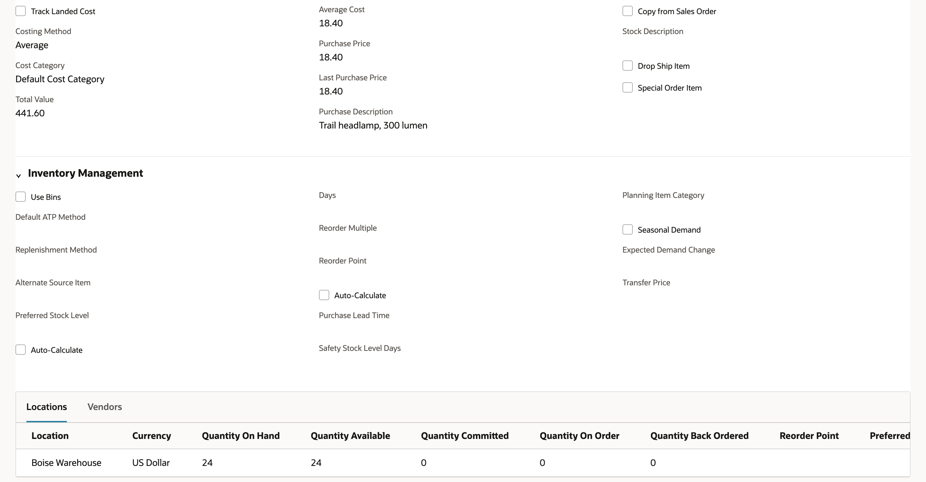Check the Seasonal Demand box
This screenshot has height=482, width=926.
(627, 229)
